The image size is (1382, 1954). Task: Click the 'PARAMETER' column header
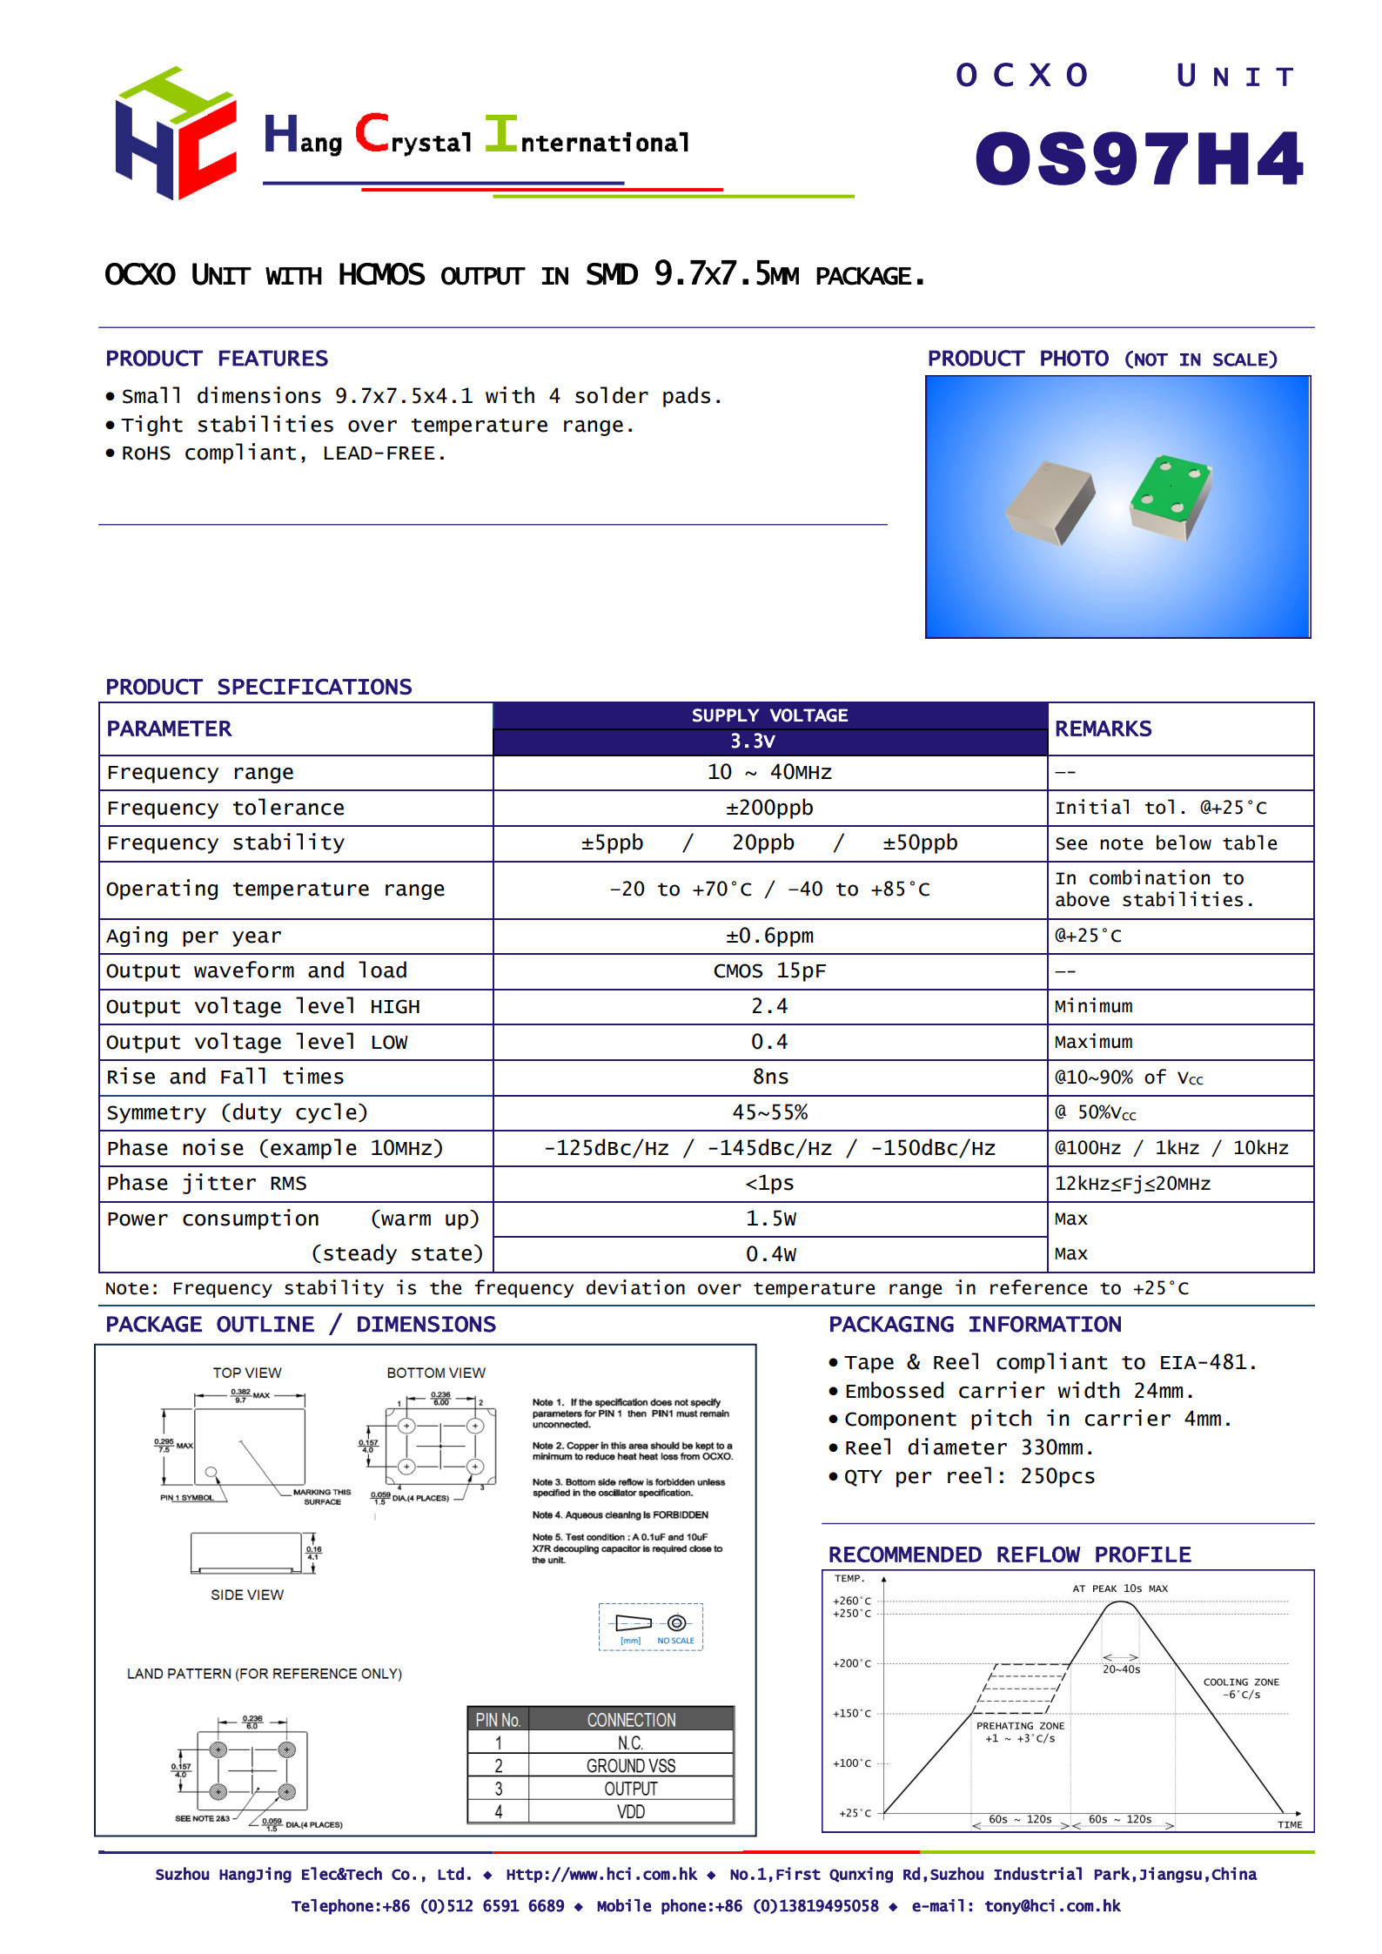pyautogui.click(x=169, y=729)
